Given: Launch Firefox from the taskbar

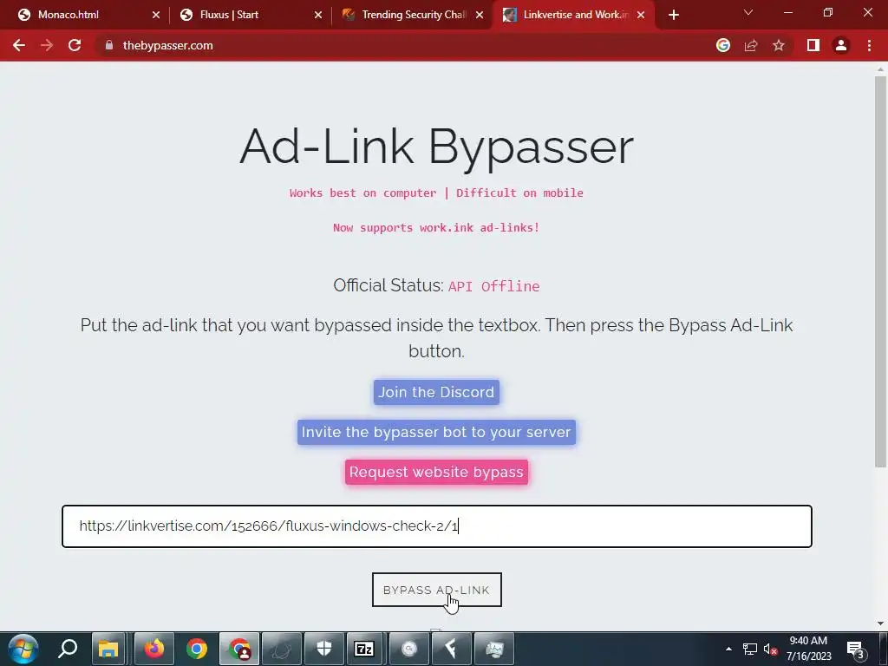Looking at the screenshot, I should coord(154,649).
